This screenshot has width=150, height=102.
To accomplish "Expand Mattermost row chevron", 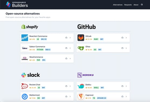I will (70, 96).
